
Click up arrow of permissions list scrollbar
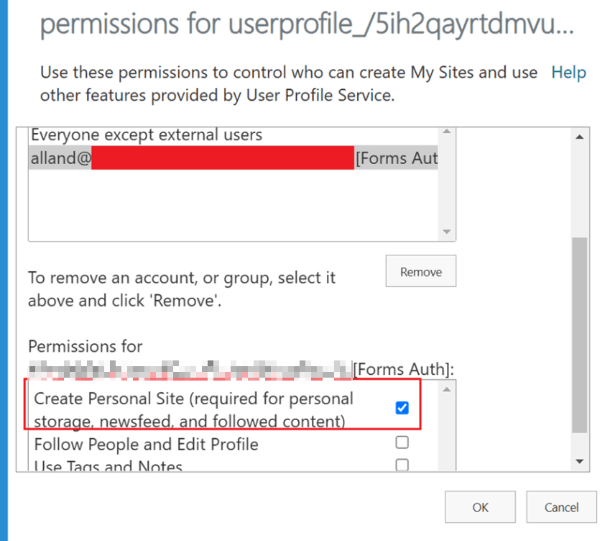coord(447,390)
